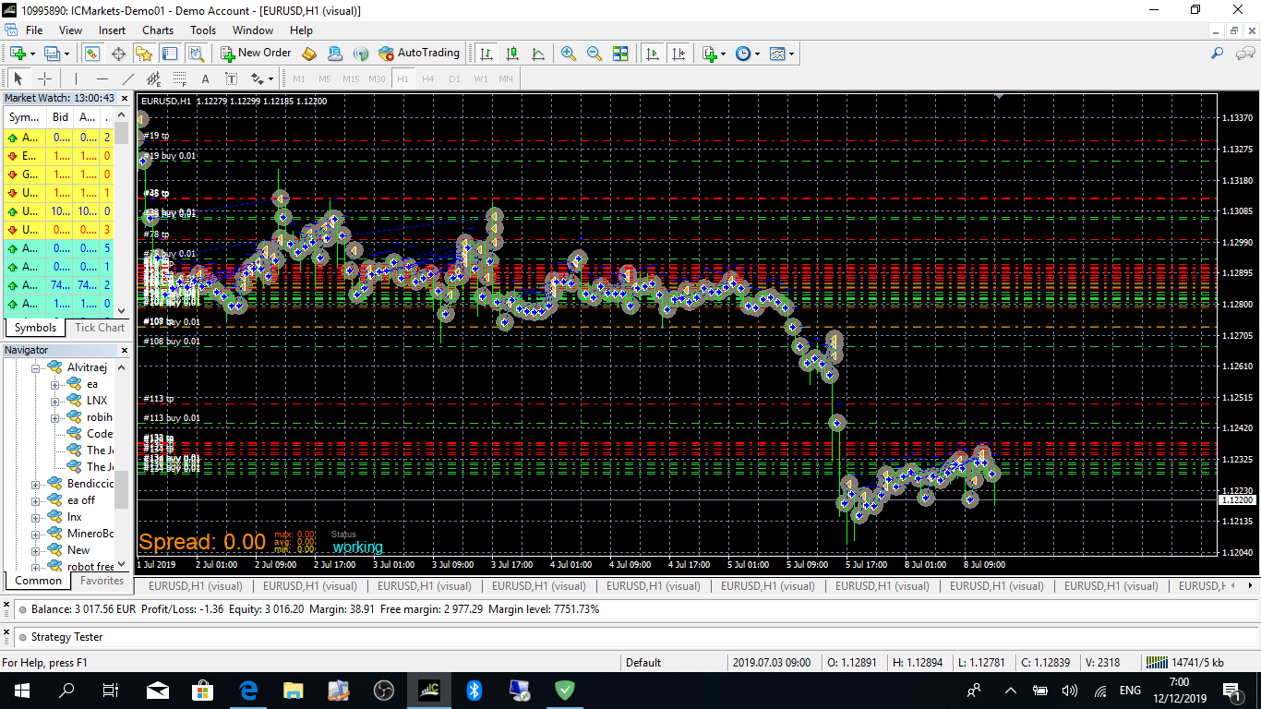Screen dimensions: 1261x709
Task: Select the text label tool
Action: [231, 79]
